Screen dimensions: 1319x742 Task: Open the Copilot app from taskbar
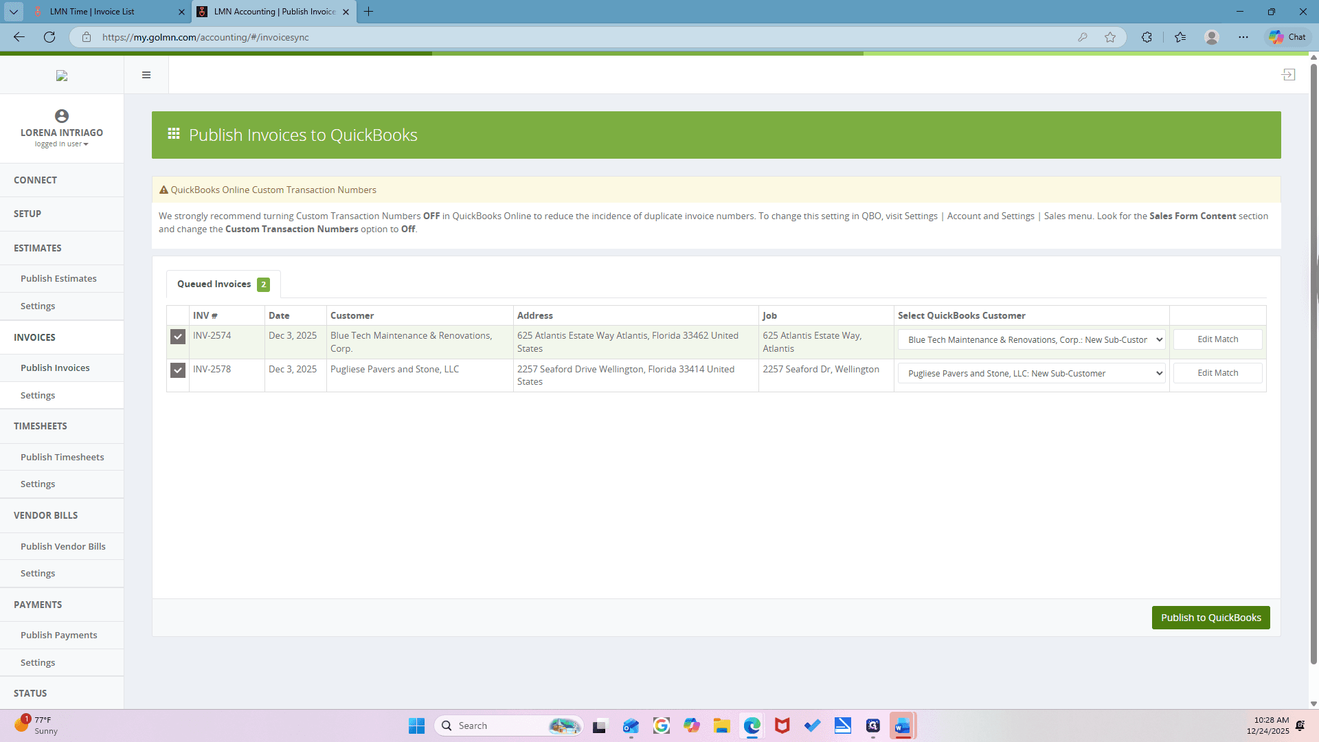pos(691,726)
